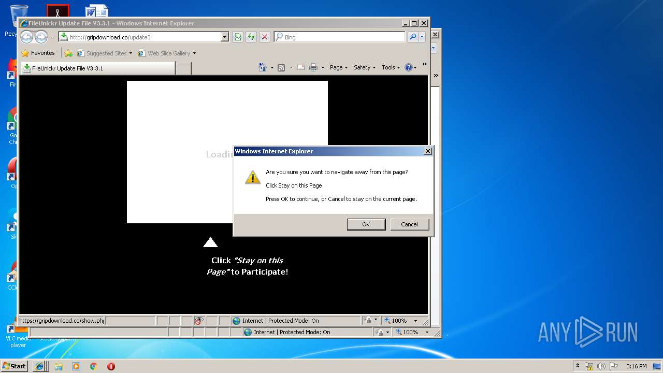Click Internet Explorer in the taskbar
The image size is (663, 373).
pos(40,366)
